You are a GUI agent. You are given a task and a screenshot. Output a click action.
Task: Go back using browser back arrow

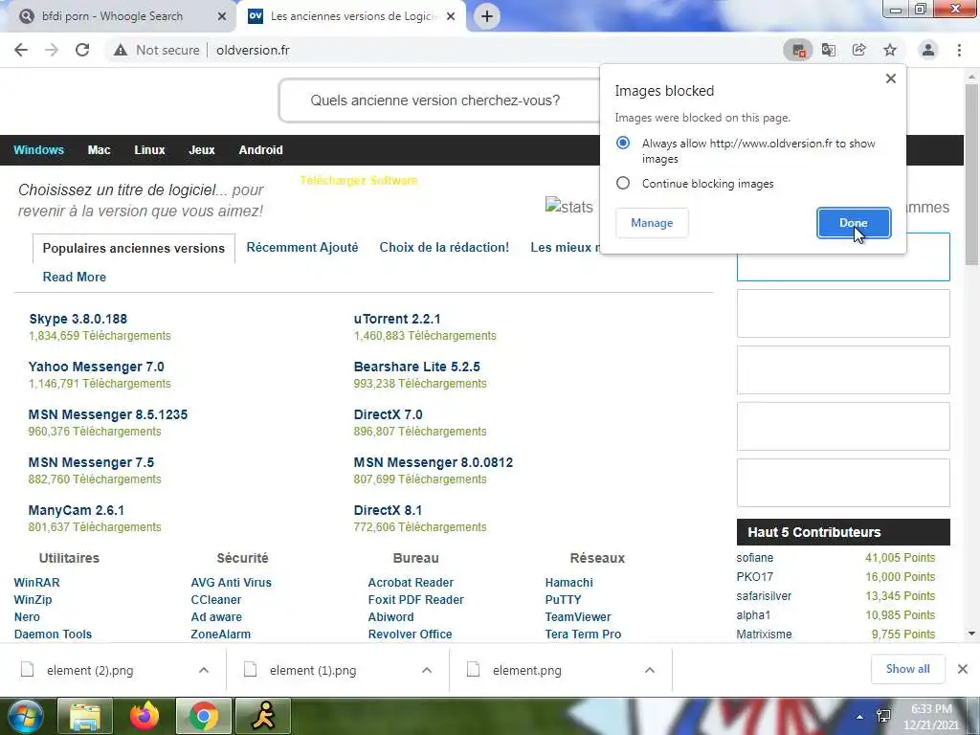pyautogui.click(x=21, y=50)
